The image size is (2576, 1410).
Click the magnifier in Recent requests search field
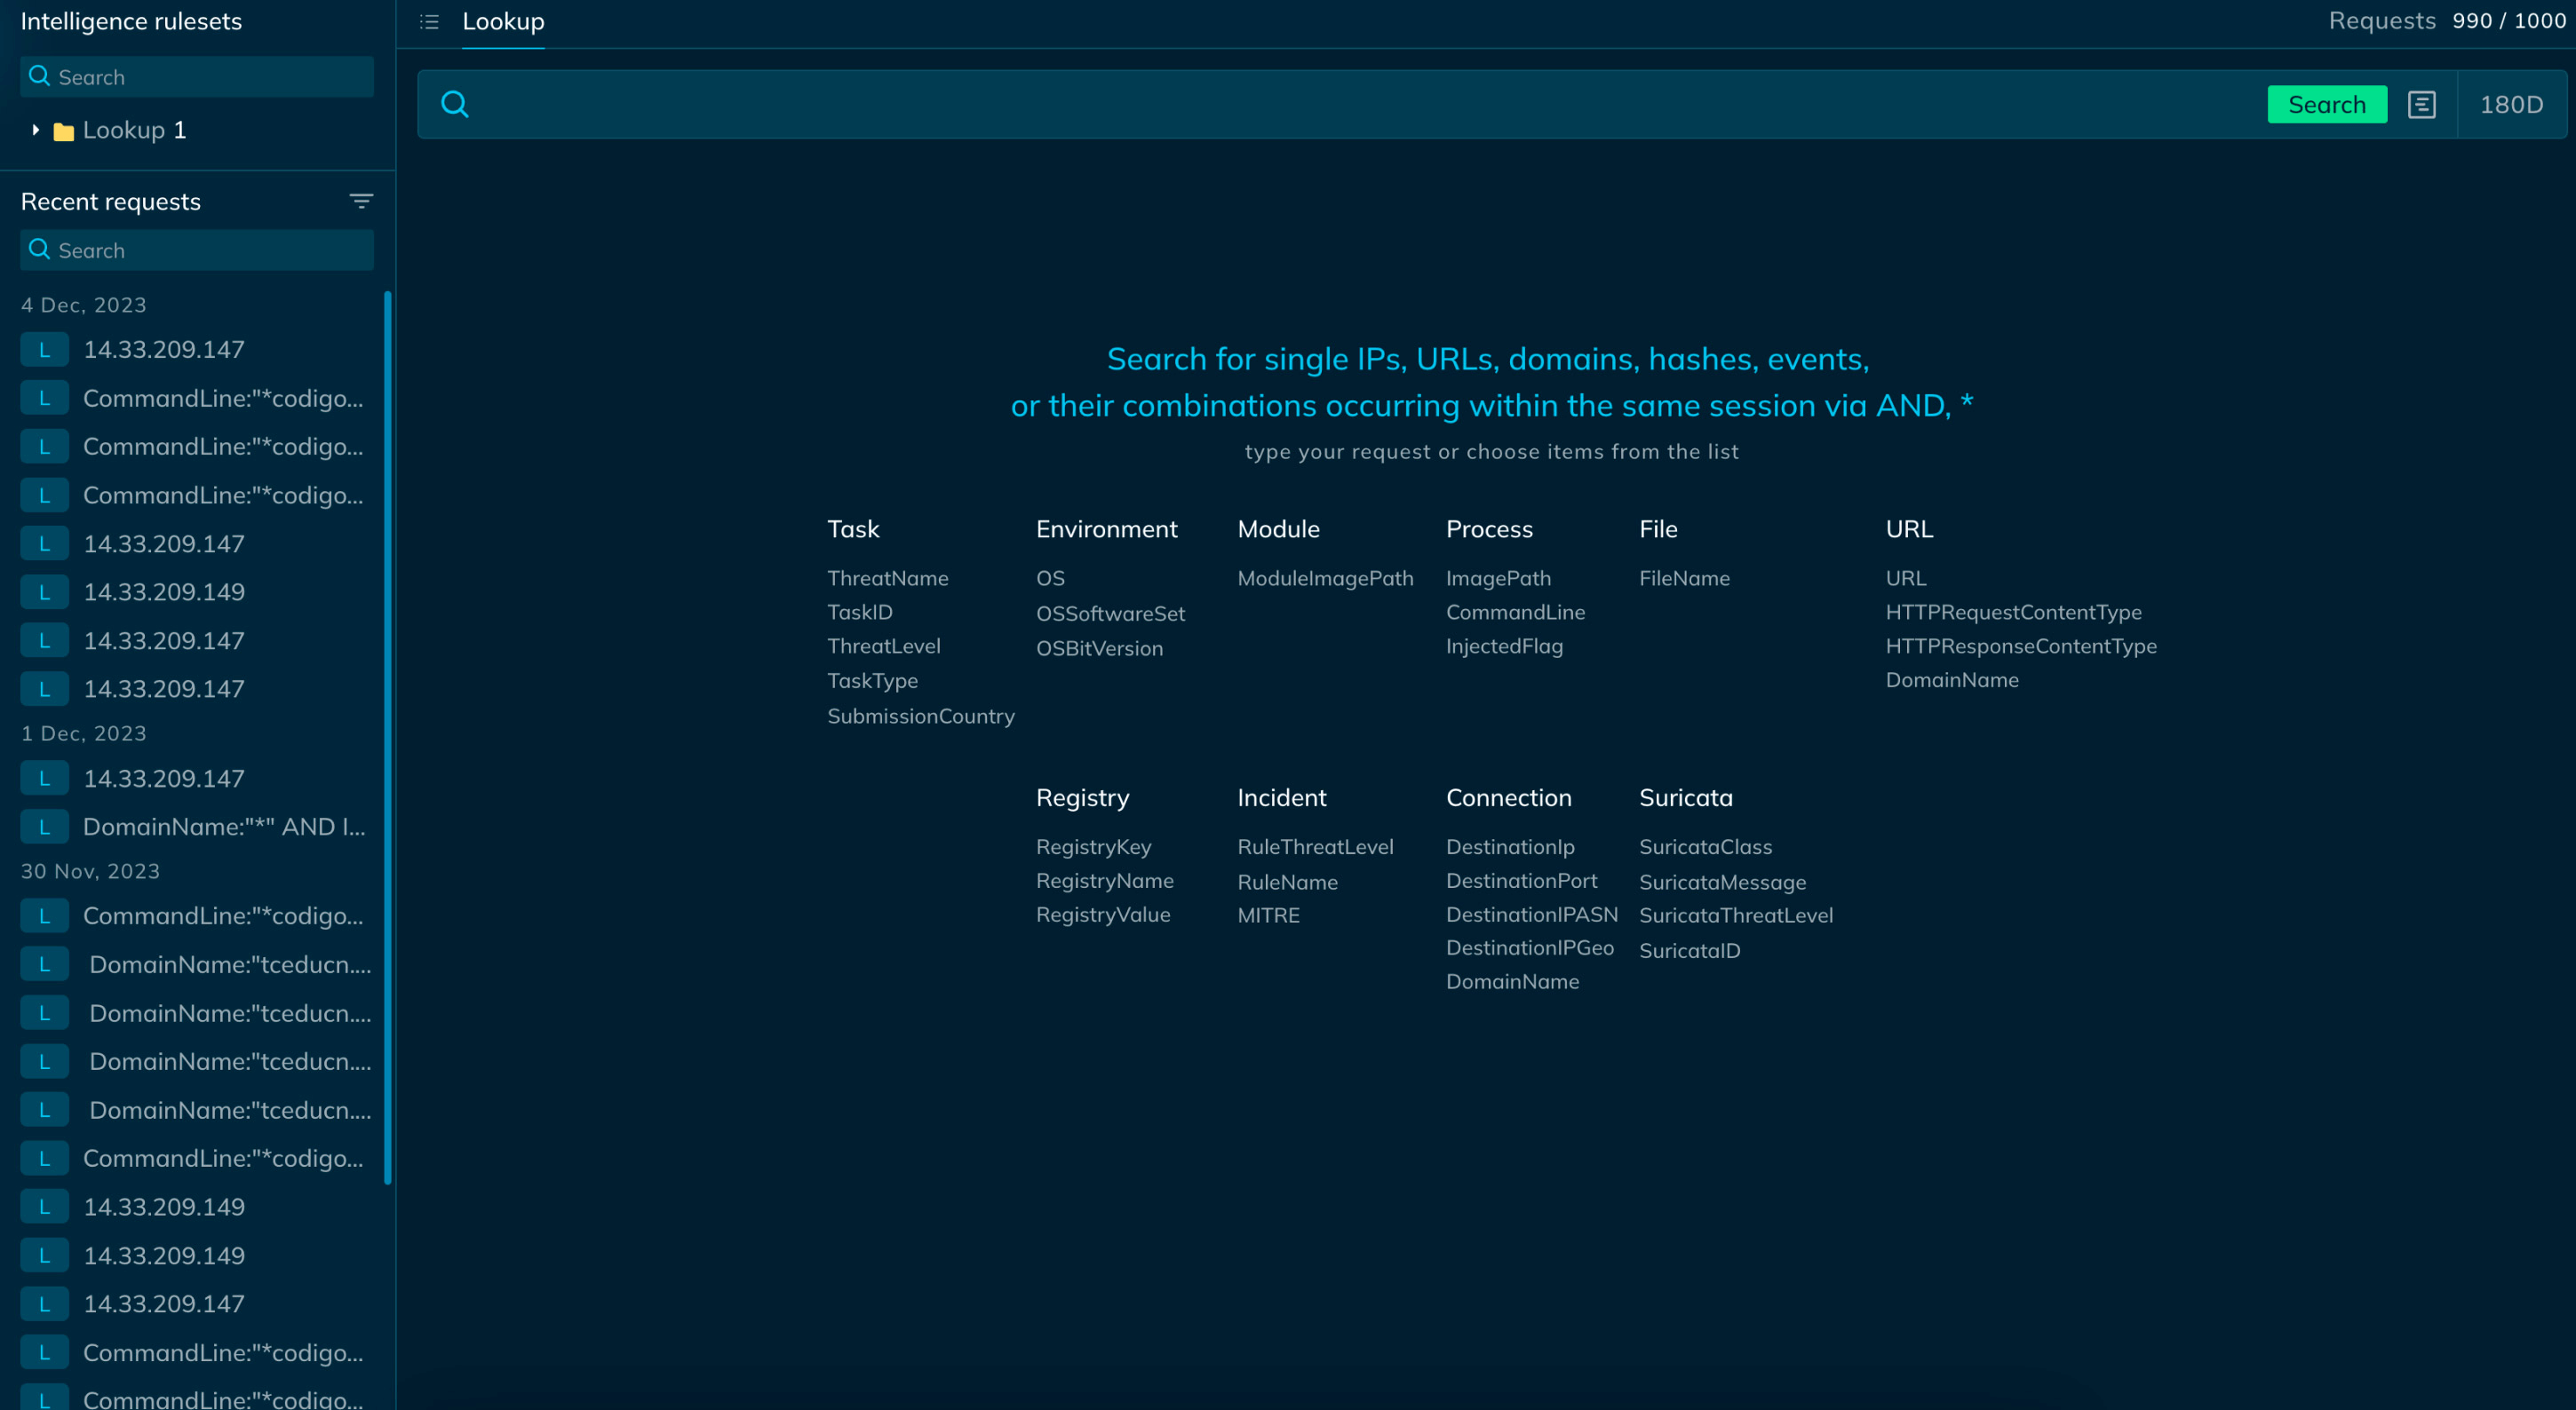[40, 250]
